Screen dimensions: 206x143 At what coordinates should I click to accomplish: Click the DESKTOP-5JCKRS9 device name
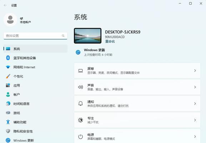[123, 32]
